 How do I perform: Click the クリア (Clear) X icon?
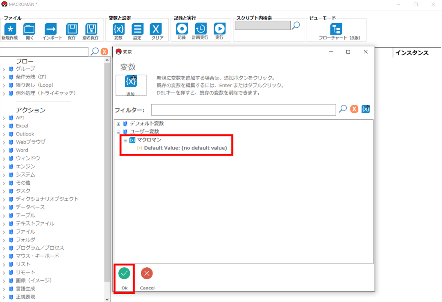156,29
